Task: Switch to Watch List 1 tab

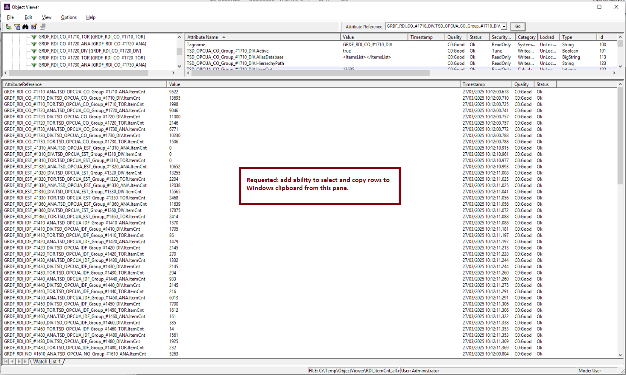Action: coord(47,362)
